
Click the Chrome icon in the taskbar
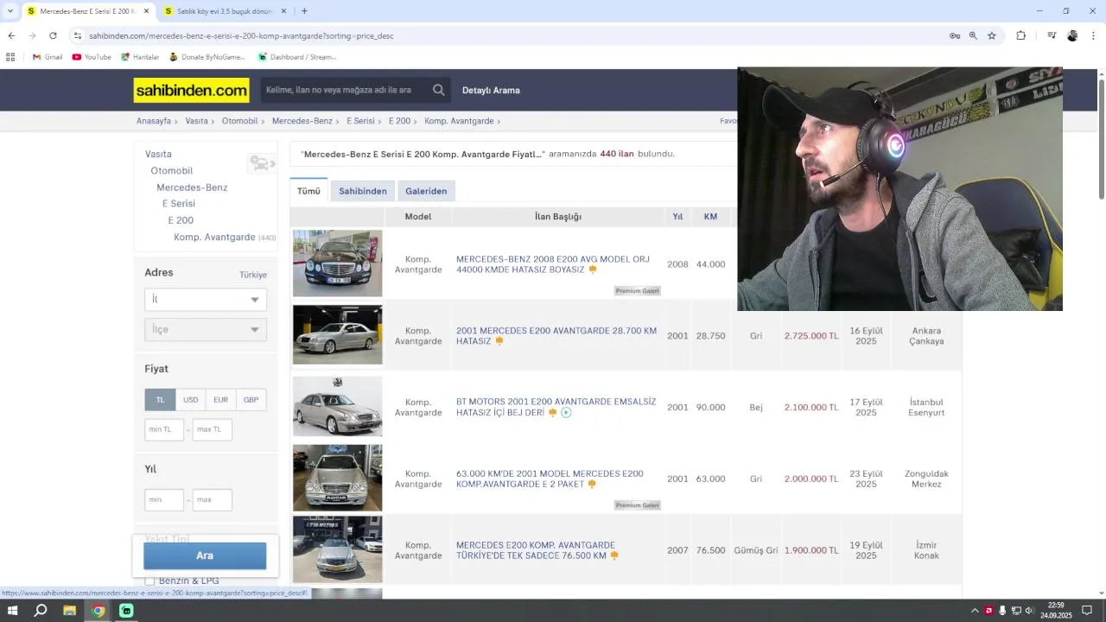pos(99,611)
